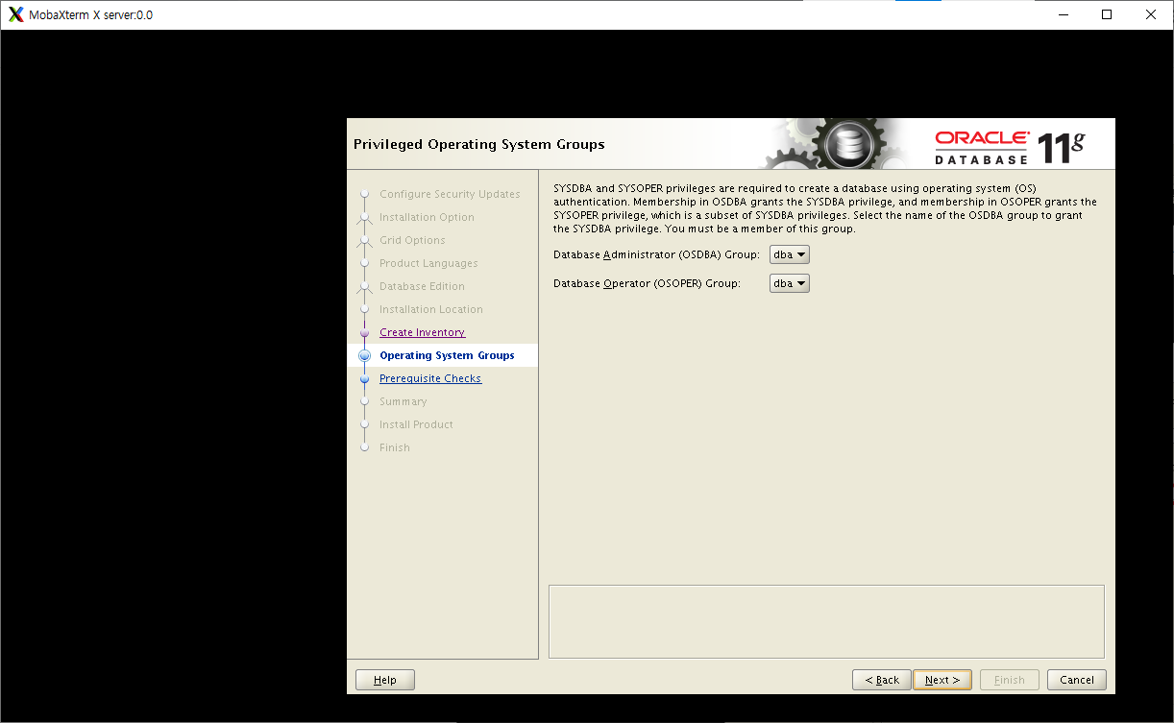Click Install Product step

416,424
